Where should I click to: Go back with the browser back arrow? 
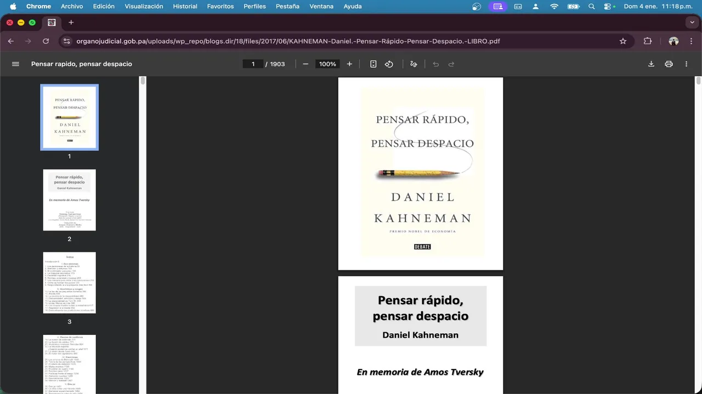(11, 41)
